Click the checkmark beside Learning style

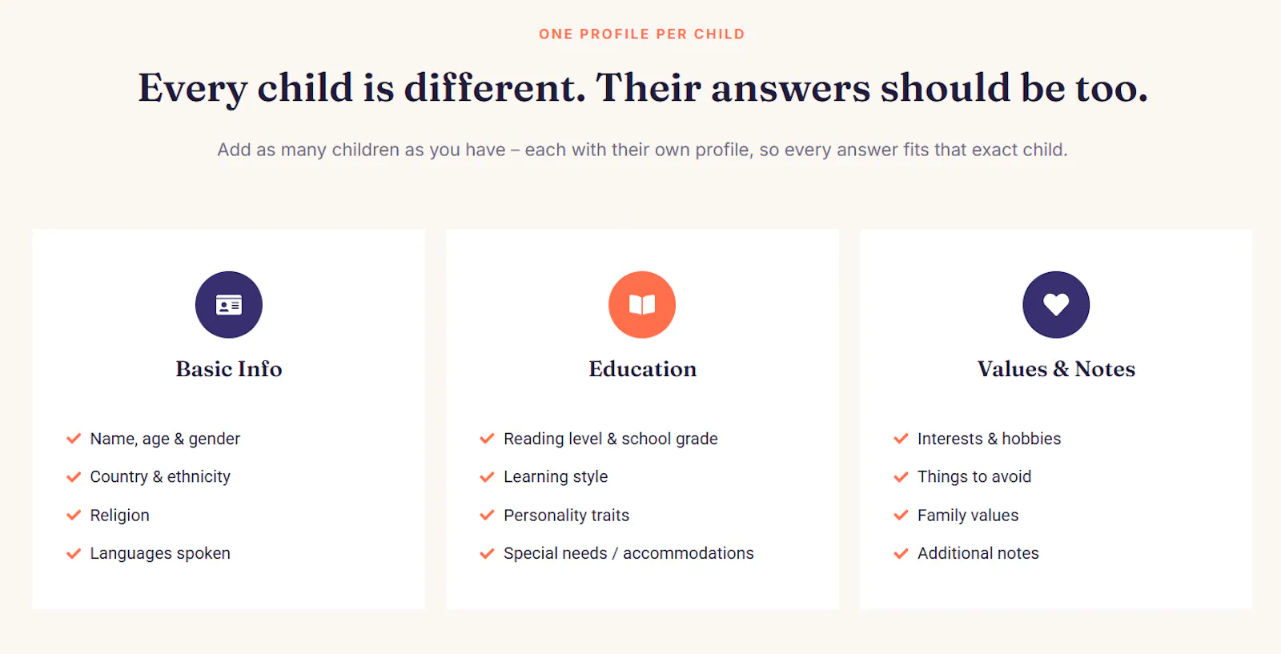tap(487, 477)
